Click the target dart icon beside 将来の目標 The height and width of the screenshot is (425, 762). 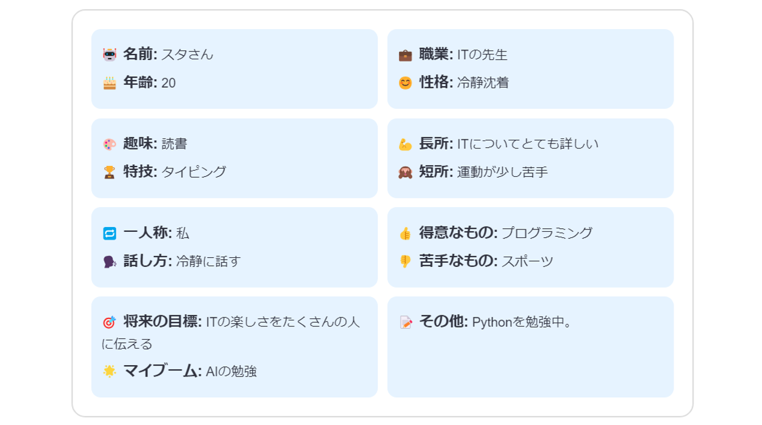click(110, 323)
